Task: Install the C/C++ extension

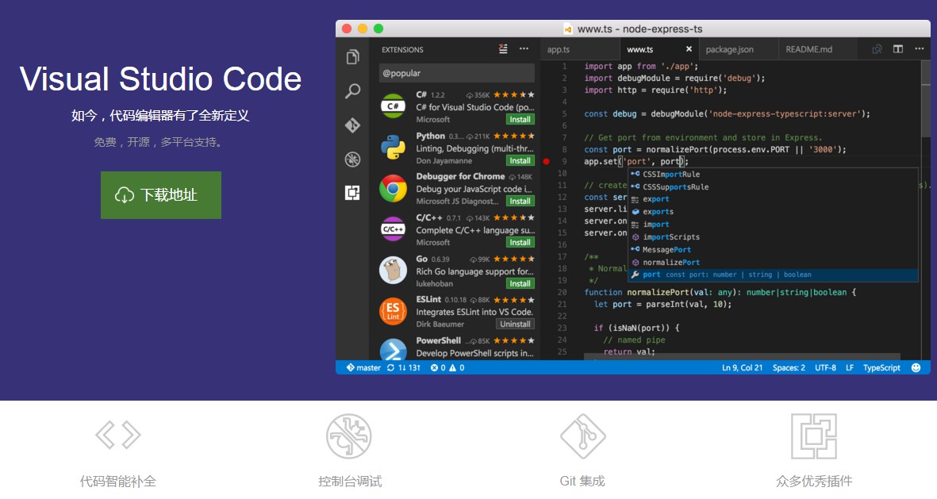Action: click(520, 243)
